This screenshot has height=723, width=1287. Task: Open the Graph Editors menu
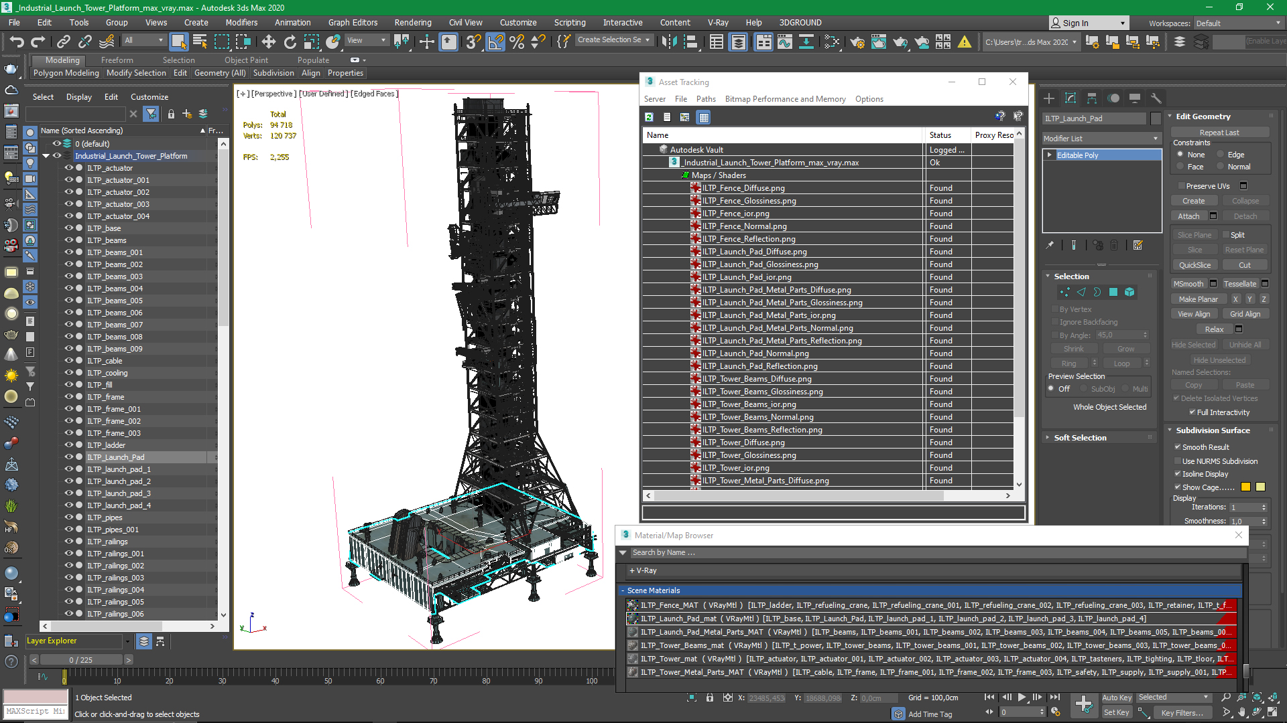click(x=353, y=23)
